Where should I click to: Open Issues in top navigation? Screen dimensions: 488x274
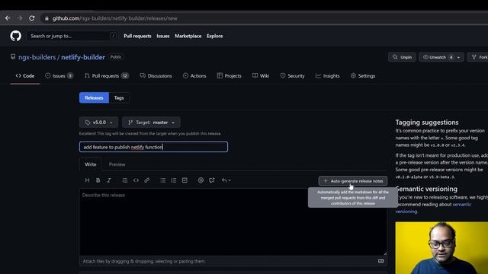163,36
